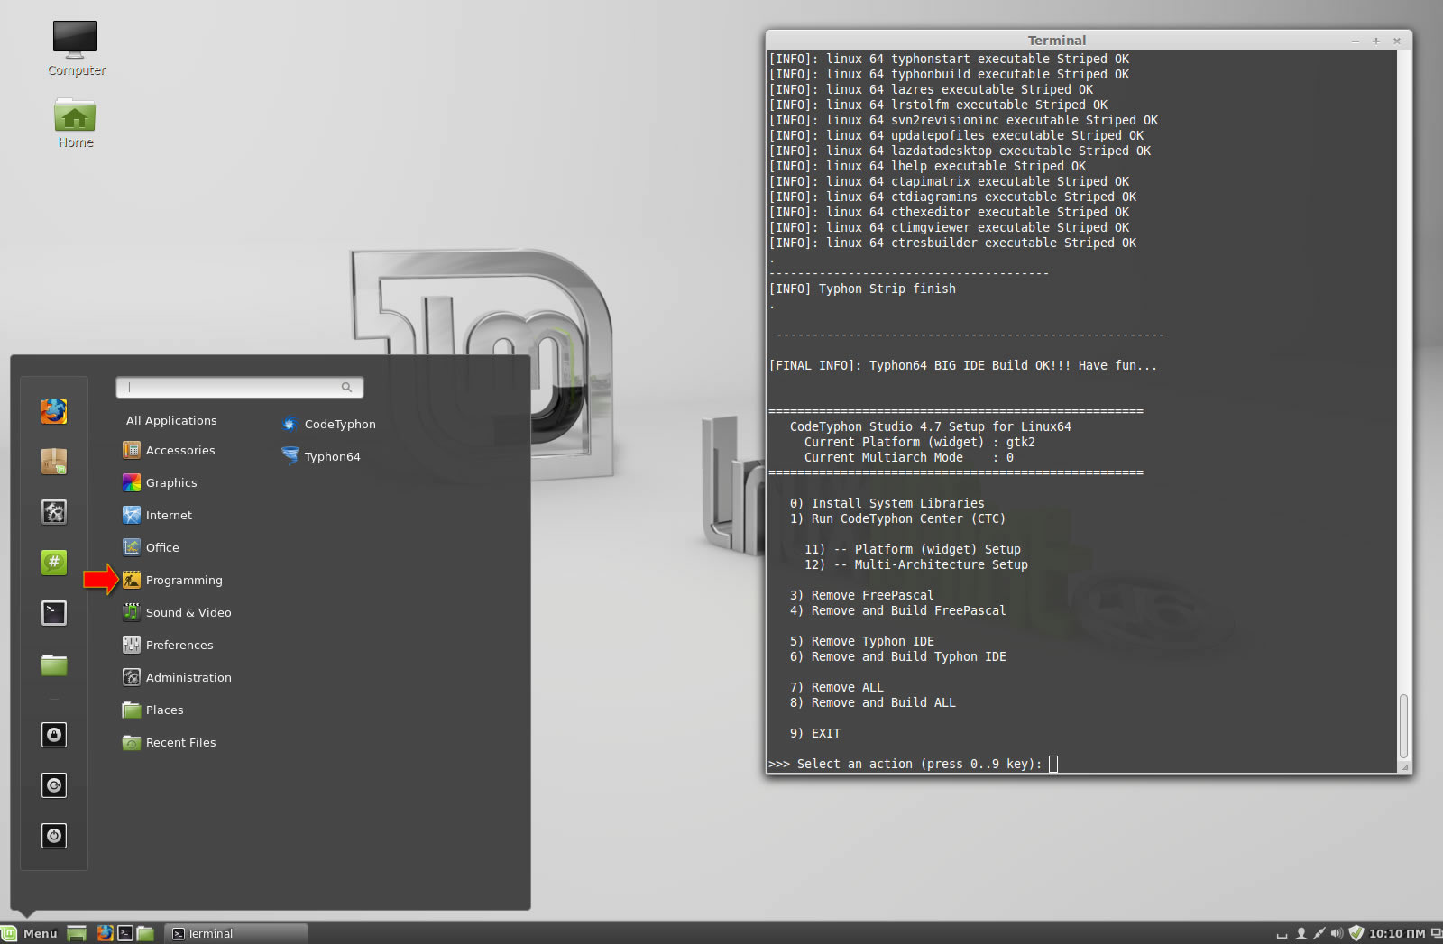Image resolution: width=1443 pixels, height=944 pixels.
Task: Launch Firefox from the panel launcher
Action: [106, 933]
